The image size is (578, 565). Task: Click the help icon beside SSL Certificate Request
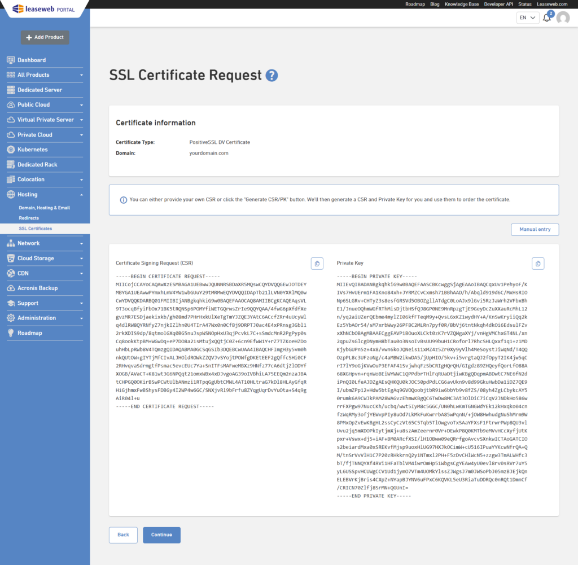[271, 75]
